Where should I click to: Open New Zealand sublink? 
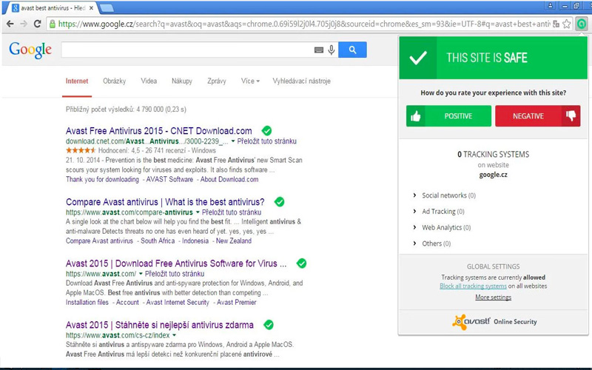tap(234, 241)
